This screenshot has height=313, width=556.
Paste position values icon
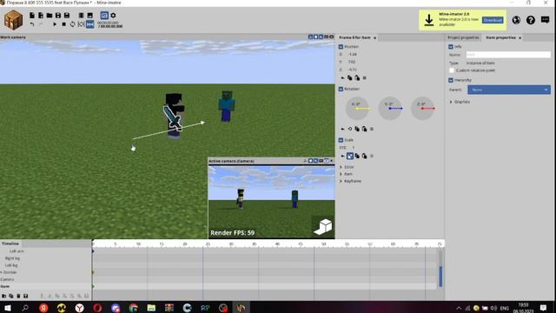coord(357,77)
